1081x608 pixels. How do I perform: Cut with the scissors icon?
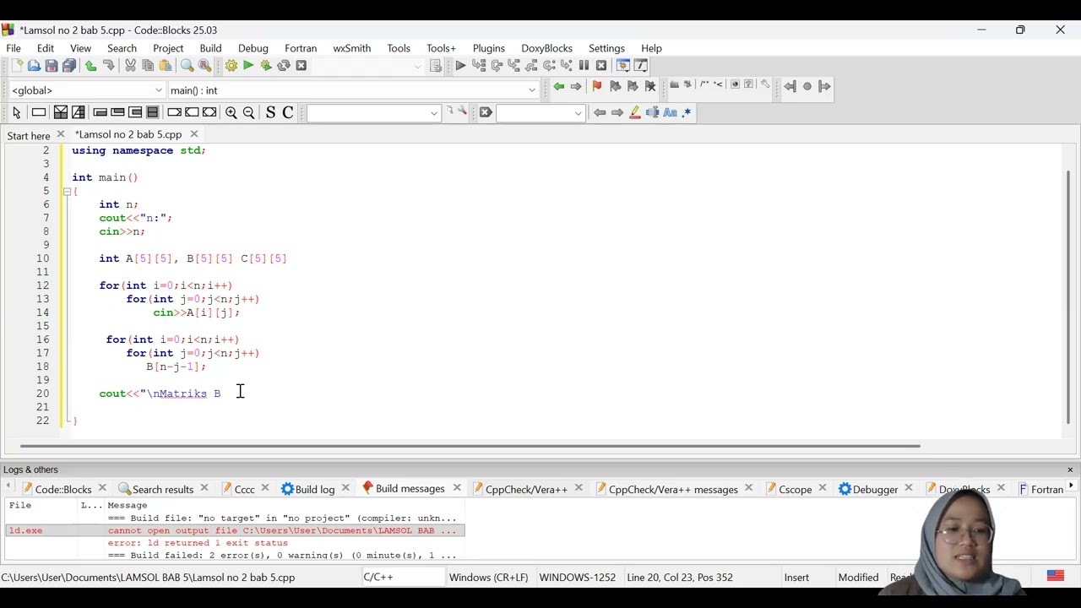[x=130, y=66]
